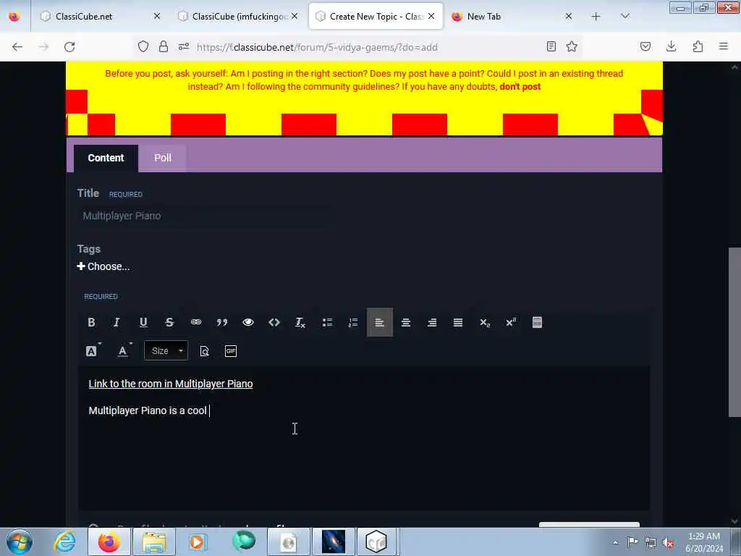The height and width of the screenshot is (556, 741).
Task: Apply strikethrough formatting
Action: (169, 322)
